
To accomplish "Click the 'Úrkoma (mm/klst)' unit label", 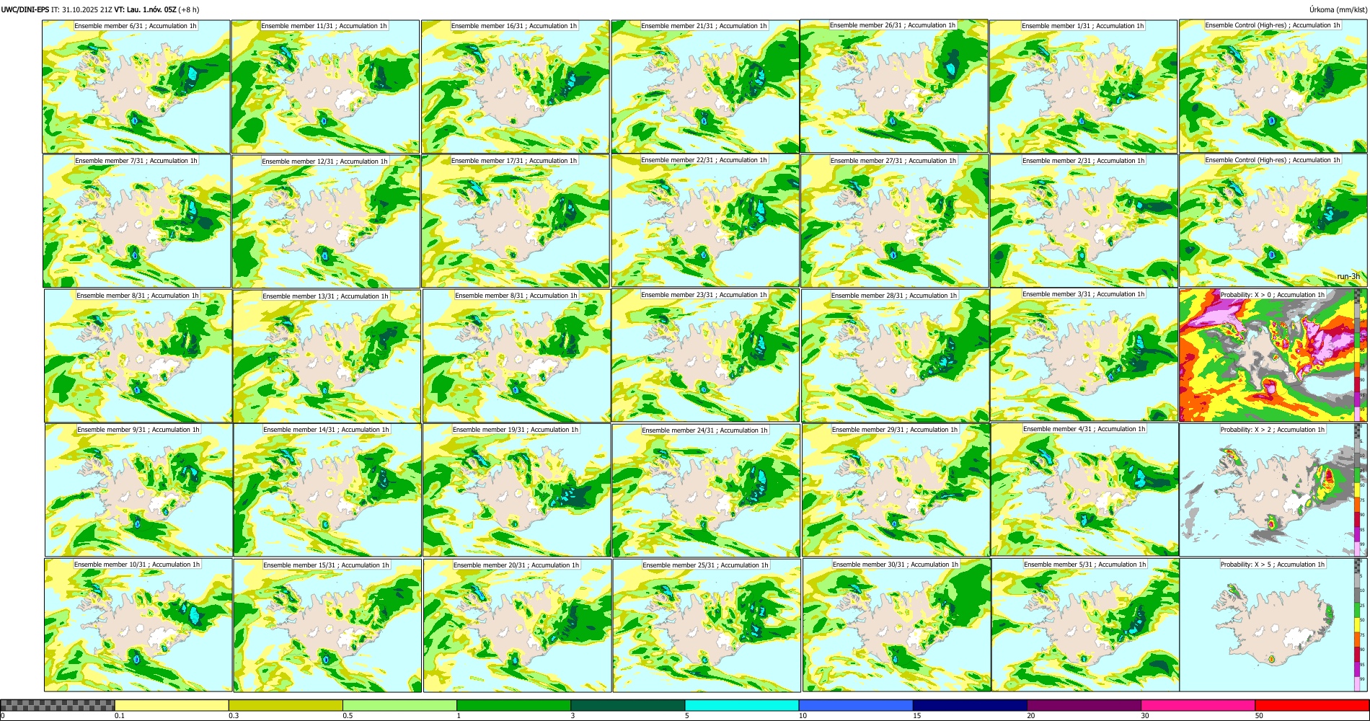I will pyautogui.click(x=1337, y=9).
